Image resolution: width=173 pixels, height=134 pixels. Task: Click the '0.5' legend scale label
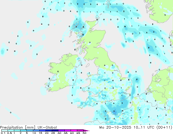pos(9,133)
